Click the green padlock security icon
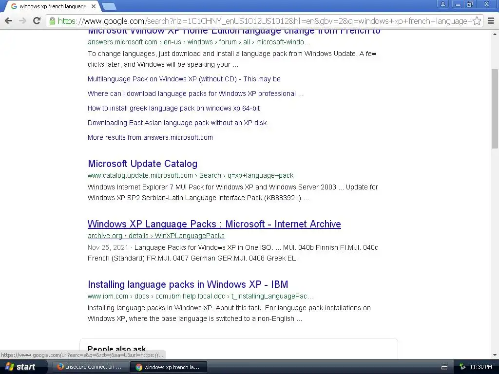This screenshot has width=499, height=374. click(x=52, y=21)
